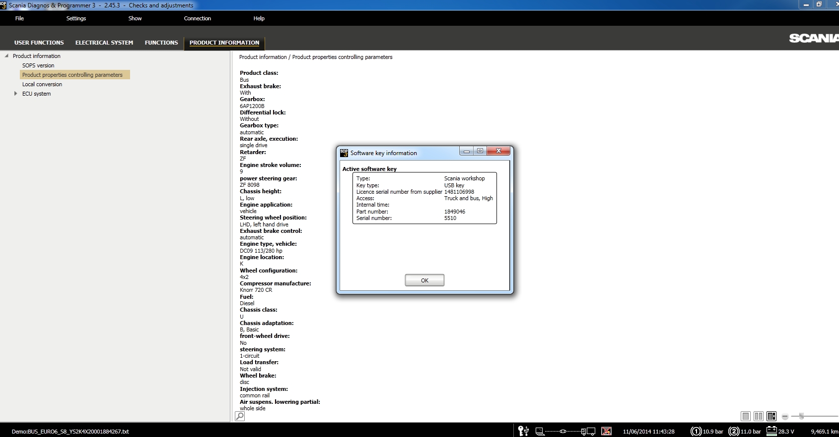Collapse the Product information tree node
Viewport: 839px width, 437px height.
[x=6, y=56]
